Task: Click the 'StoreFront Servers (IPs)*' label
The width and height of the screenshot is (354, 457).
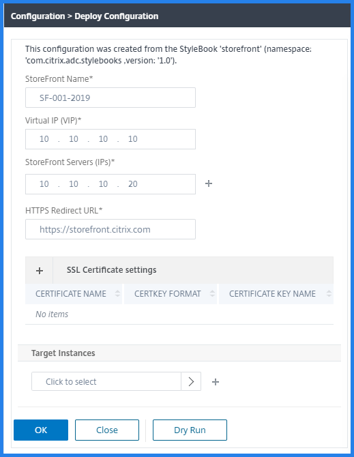Action: [70, 162]
